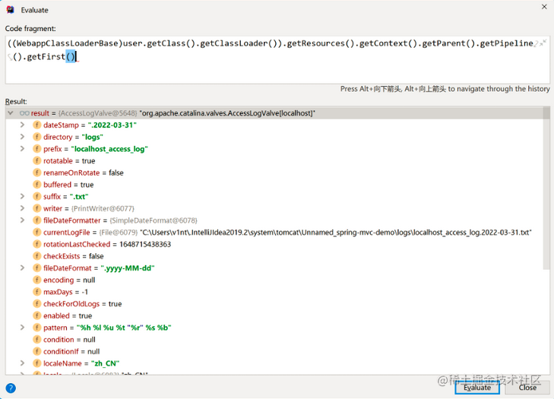This screenshot has height=399, width=554.
Task: Click the field icon beside conditionIf
Action: pyautogui.click(x=37, y=351)
